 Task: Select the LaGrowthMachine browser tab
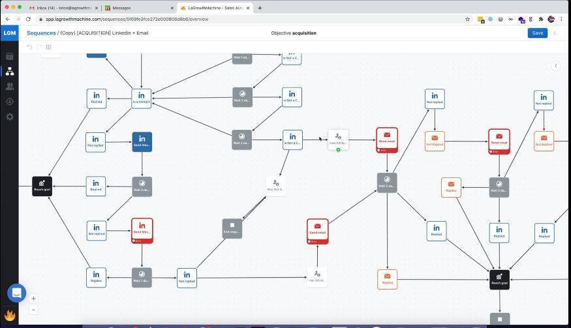[215, 8]
